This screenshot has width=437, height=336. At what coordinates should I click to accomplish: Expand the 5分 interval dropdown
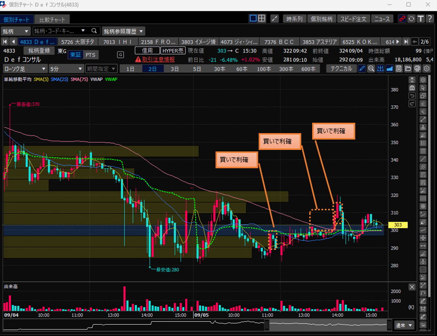[66, 69]
